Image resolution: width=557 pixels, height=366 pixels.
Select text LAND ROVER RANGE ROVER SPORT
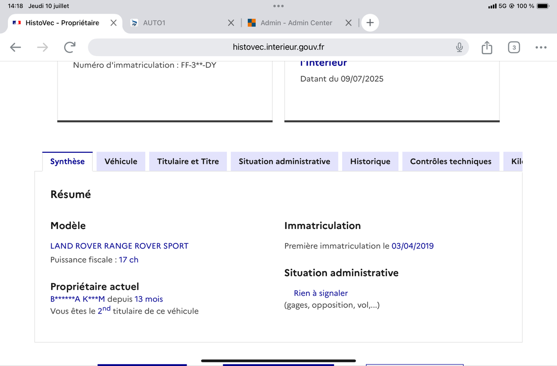tap(119, 246)
